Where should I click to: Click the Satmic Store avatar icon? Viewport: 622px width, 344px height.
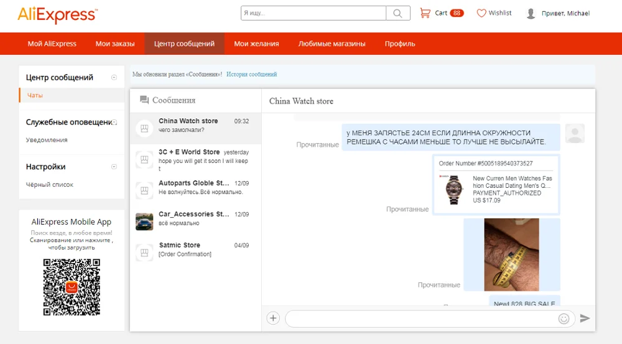[x=144, y=253]
